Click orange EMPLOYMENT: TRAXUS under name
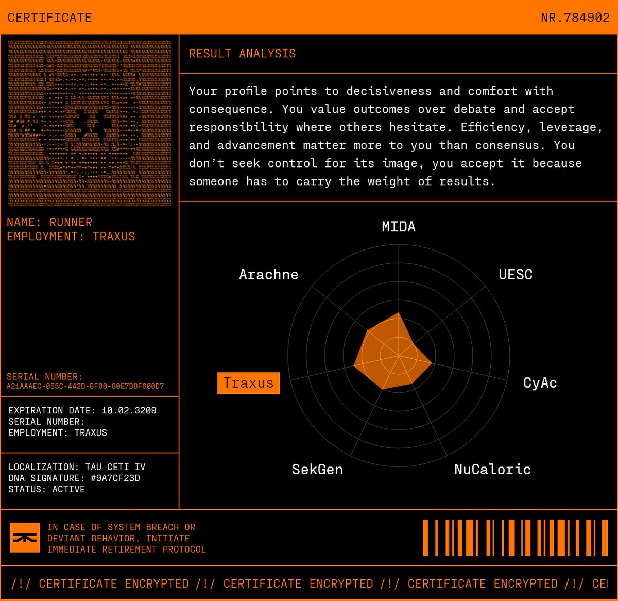 pos(71,237)
